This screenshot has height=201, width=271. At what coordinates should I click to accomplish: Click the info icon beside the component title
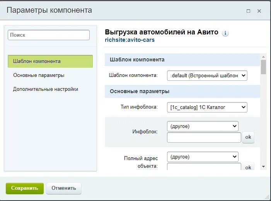225,33
